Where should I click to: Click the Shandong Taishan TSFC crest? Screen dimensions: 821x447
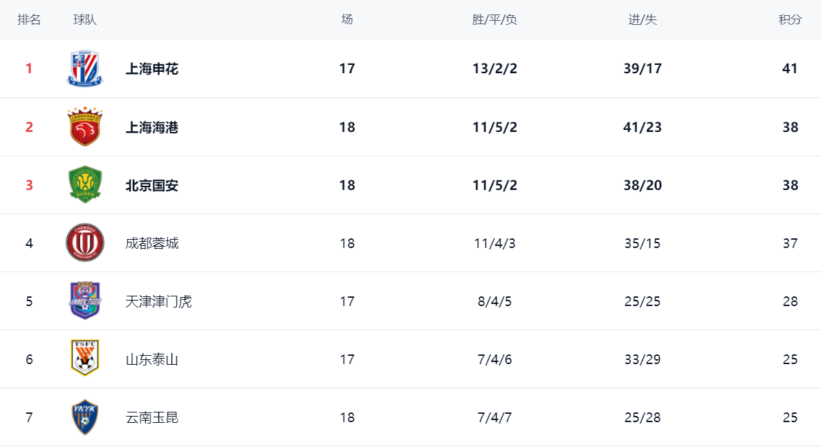[85, 358]
